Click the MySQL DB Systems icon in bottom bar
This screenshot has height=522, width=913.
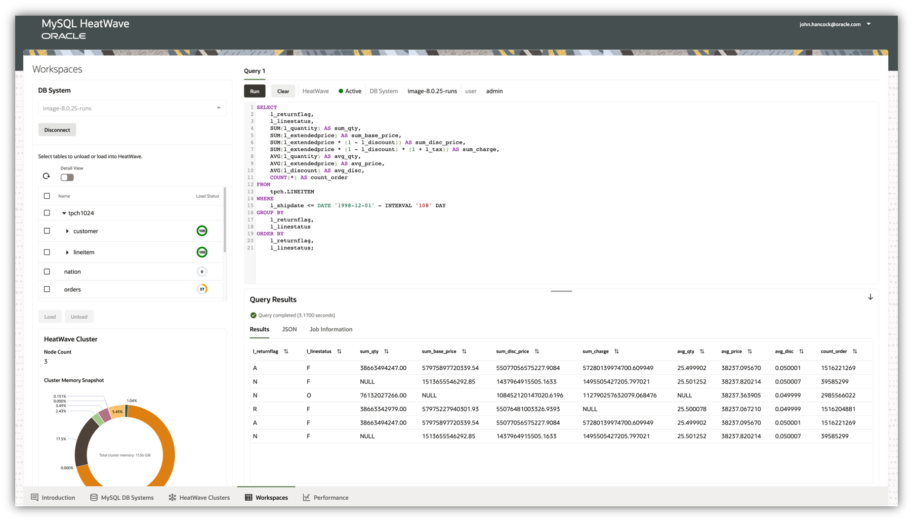[x=93, y=497]
